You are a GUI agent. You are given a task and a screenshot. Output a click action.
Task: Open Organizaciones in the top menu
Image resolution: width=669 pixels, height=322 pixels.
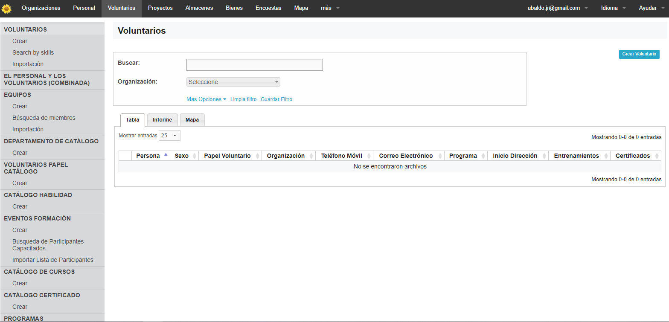click(41, 8)
